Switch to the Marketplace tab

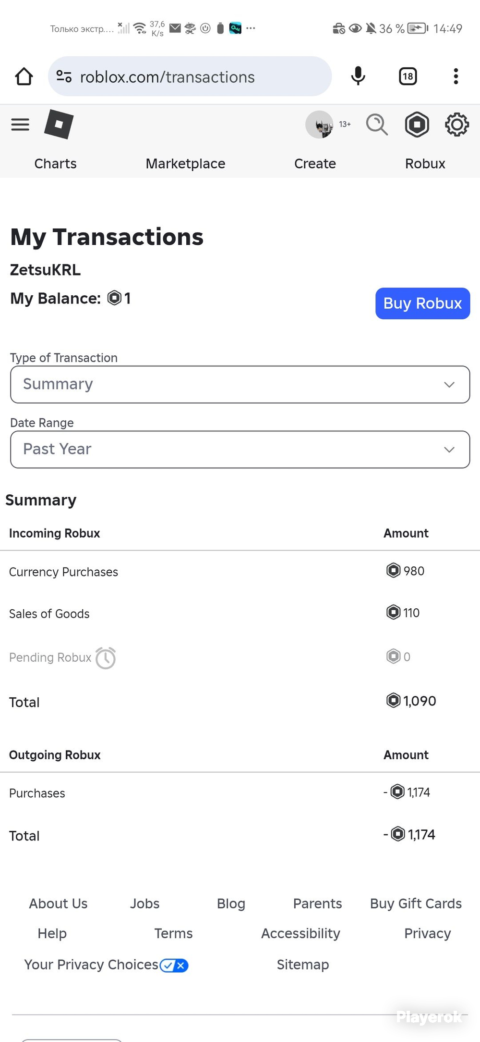[x=185, y=163]
